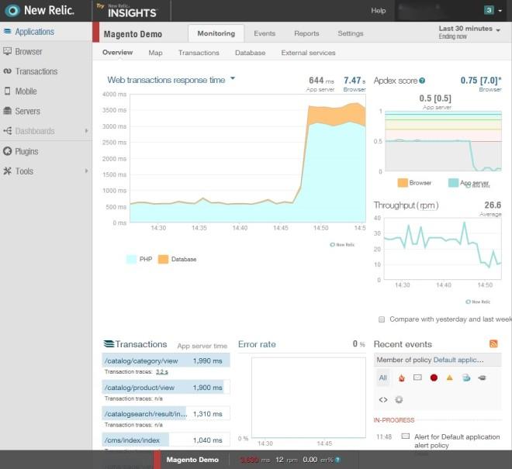
Task: Switch to the Events tab
Action: (x=265, y=33)
